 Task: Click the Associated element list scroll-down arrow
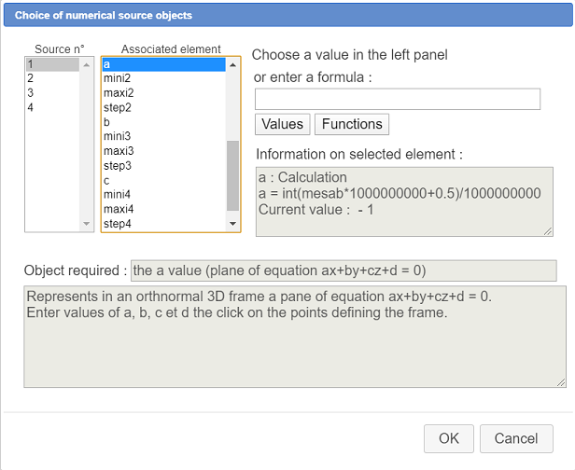tap(232, 224)
